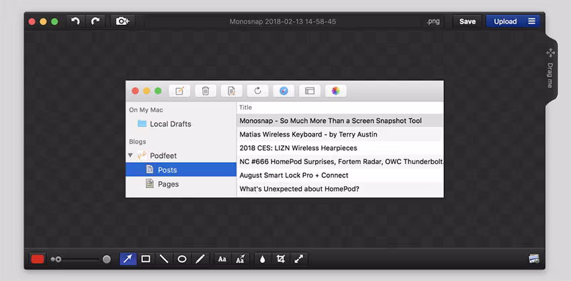This screenshot has width=571, height=281.
Task: Take a new screenshot with camera icon
Action: 123,22
